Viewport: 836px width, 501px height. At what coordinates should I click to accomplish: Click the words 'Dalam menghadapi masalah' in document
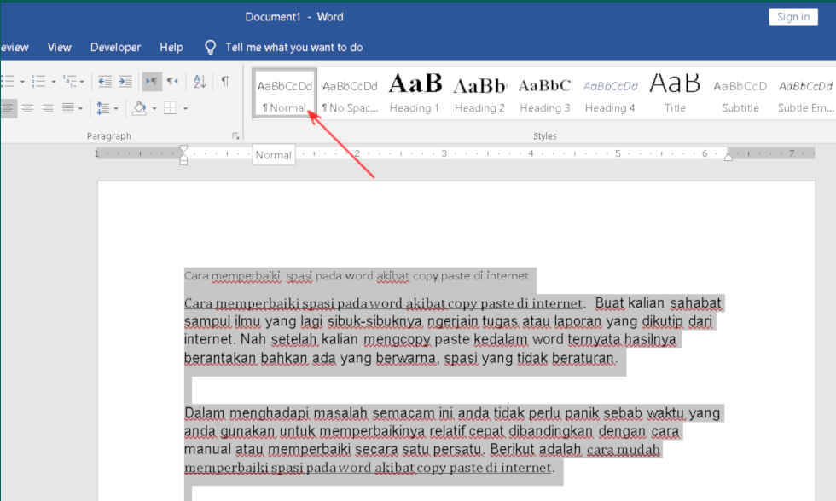coord(276,413)
